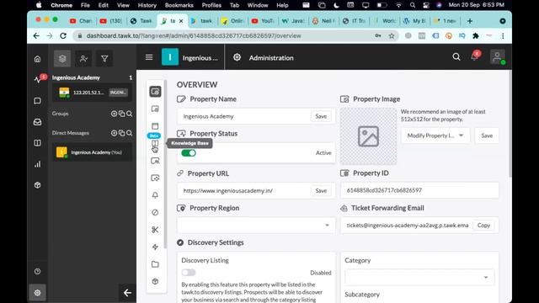Copy the ticket forwarding email

[483, 226]
